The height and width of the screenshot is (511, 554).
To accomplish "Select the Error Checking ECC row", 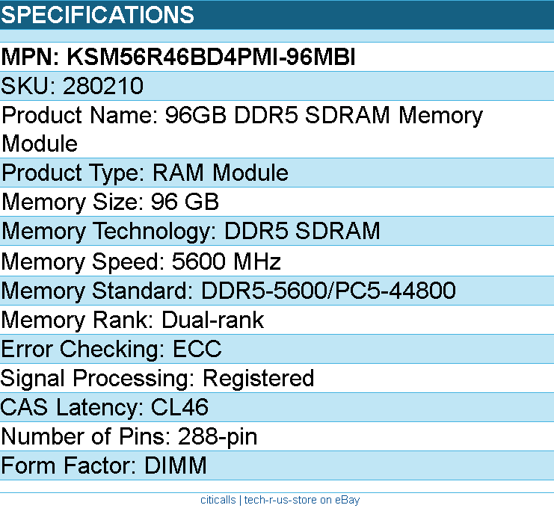I will click(111, 349).
